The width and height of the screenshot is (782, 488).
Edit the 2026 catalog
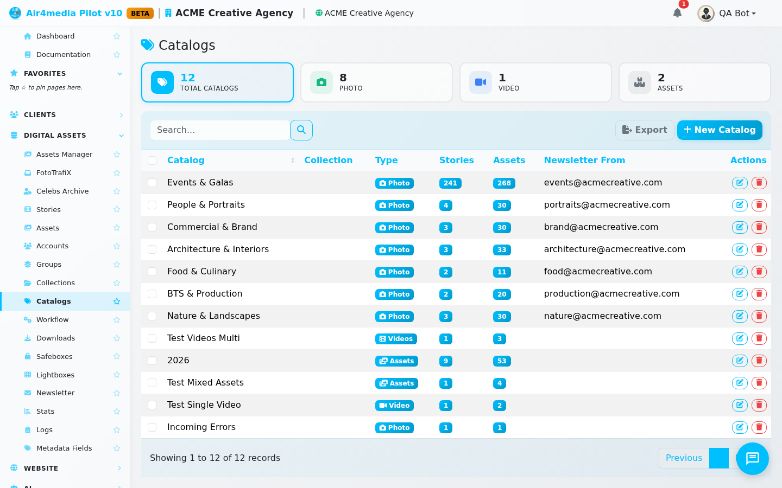(x=740, y=361)
